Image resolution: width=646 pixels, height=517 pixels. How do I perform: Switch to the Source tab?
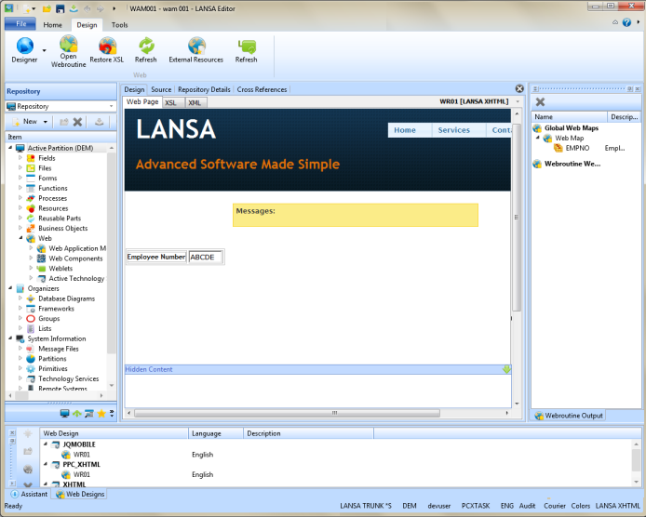(x=161, y=89)
